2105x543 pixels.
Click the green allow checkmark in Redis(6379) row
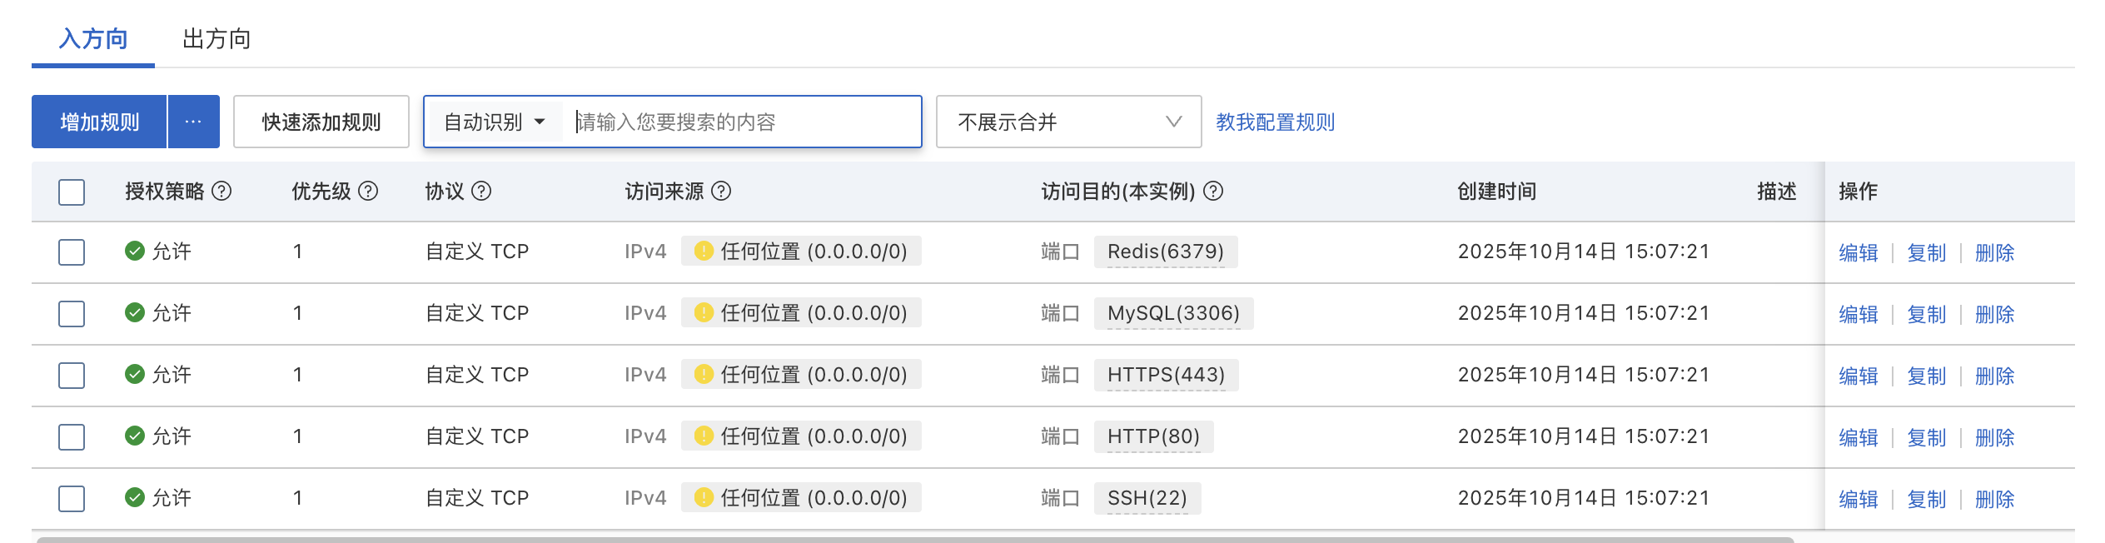pyautogui.click(x=135, y=251)
